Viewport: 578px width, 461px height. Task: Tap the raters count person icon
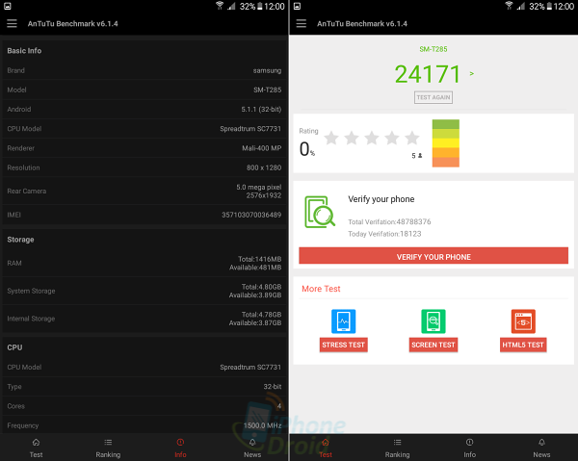[420, 155]
